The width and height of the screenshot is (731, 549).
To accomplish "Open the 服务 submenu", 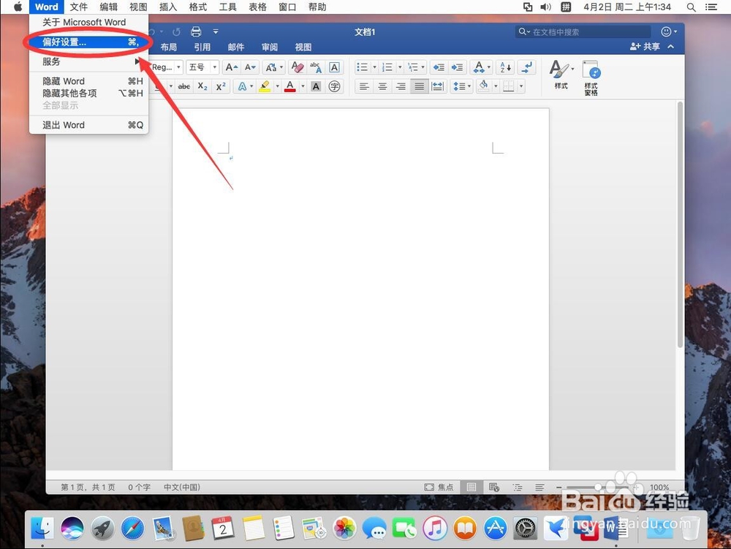I will pyautogui.click(x=88, y=61).
